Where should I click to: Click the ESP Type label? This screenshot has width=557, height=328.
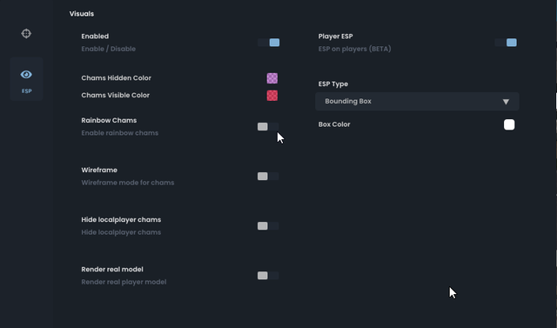(333, 84)
